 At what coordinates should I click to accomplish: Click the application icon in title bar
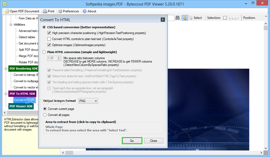coord(5,4)
